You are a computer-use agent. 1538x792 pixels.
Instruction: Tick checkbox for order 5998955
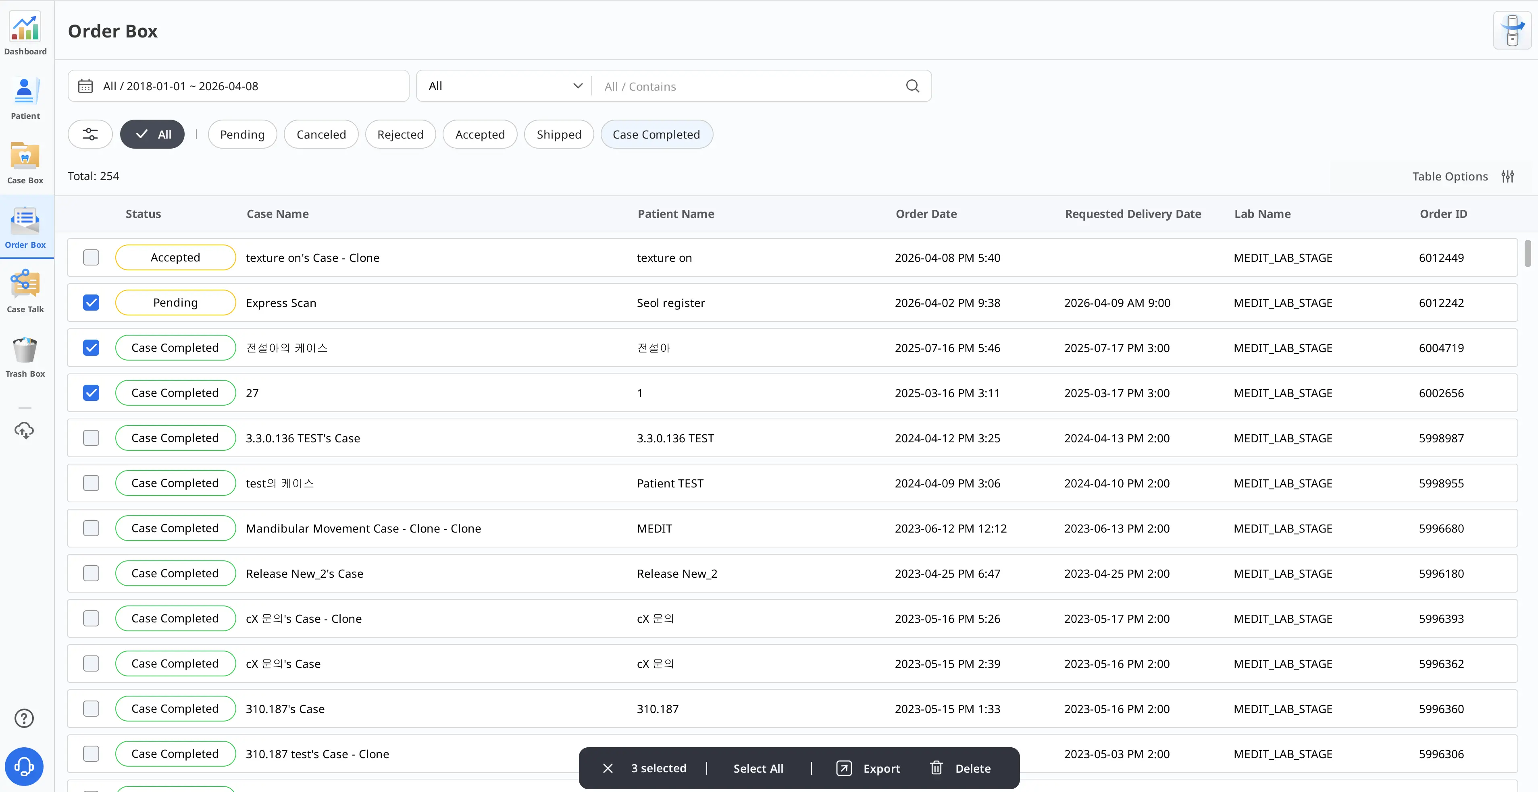coord(92,483)
